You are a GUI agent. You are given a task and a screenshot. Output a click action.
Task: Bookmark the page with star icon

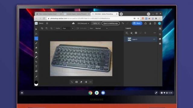coord(138,18)
